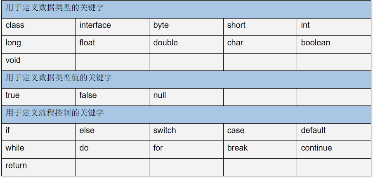
Task: Select the 'switch' keyword cell
Action: coord(186,132)
